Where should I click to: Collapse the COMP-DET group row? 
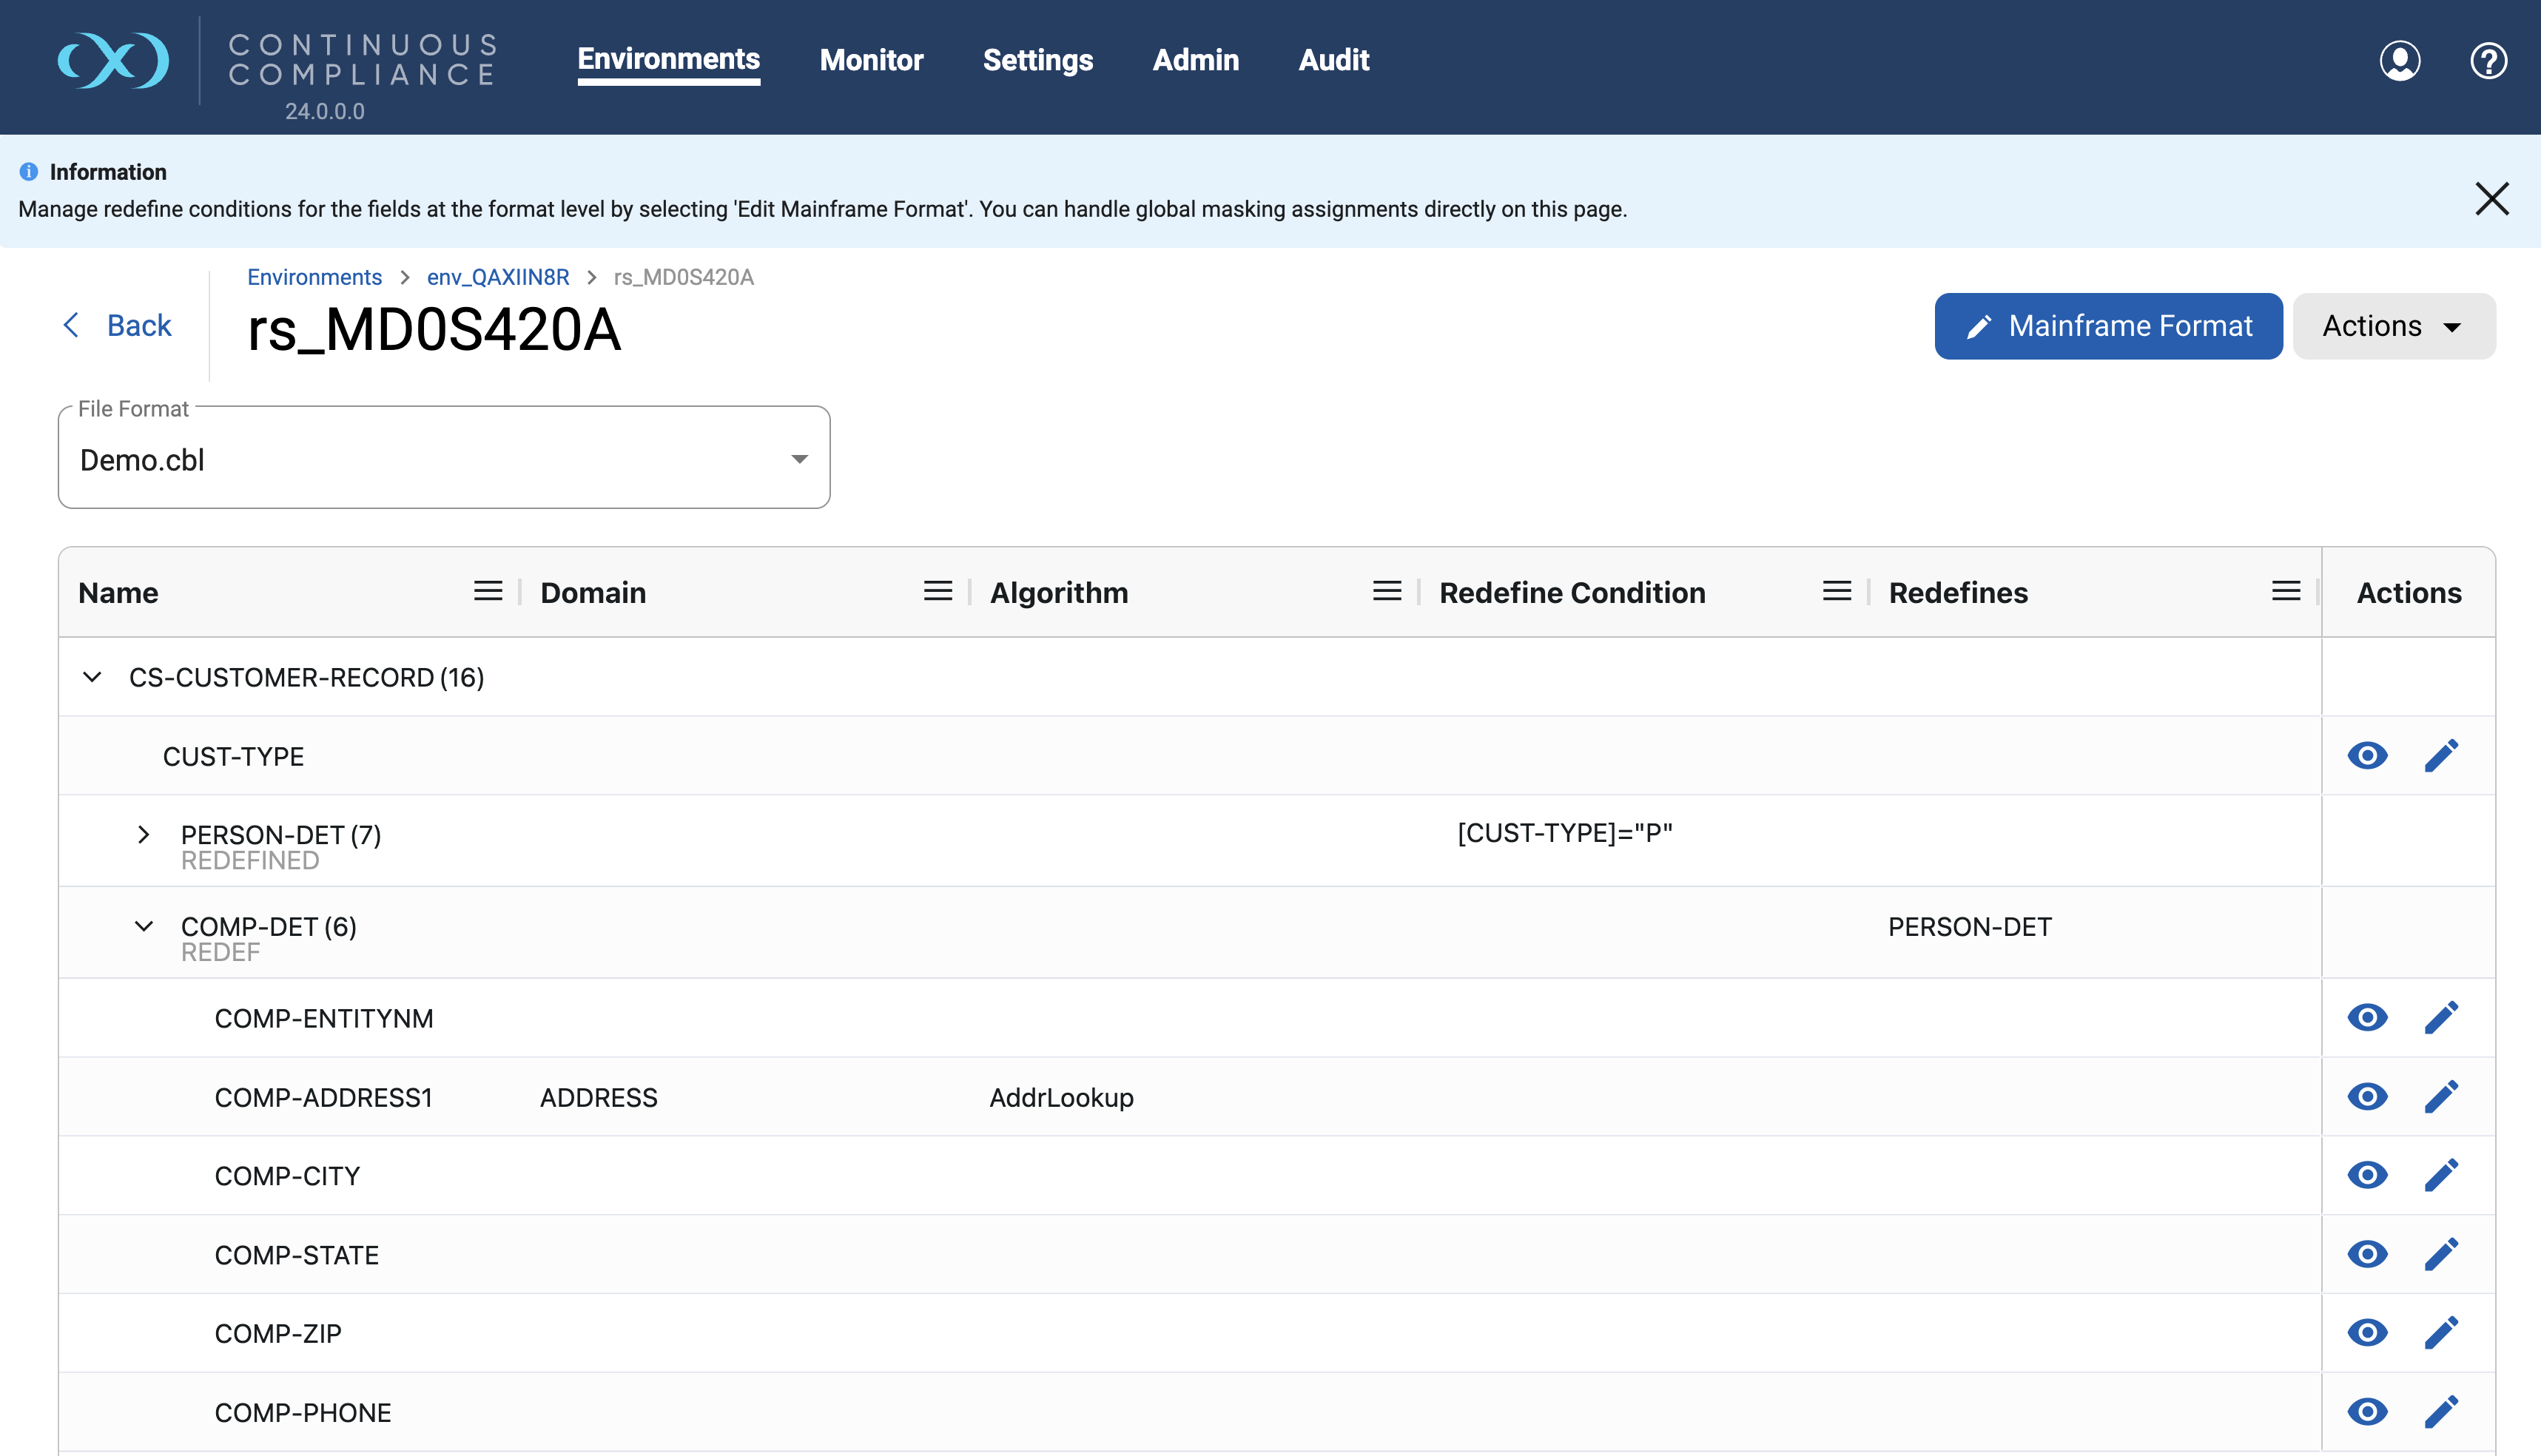pos(143,927)
